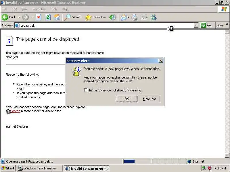Click the Mail envelope toolbar icon
Image resolution: width=230 pixels, height=172 pixels.
point(124,17)
